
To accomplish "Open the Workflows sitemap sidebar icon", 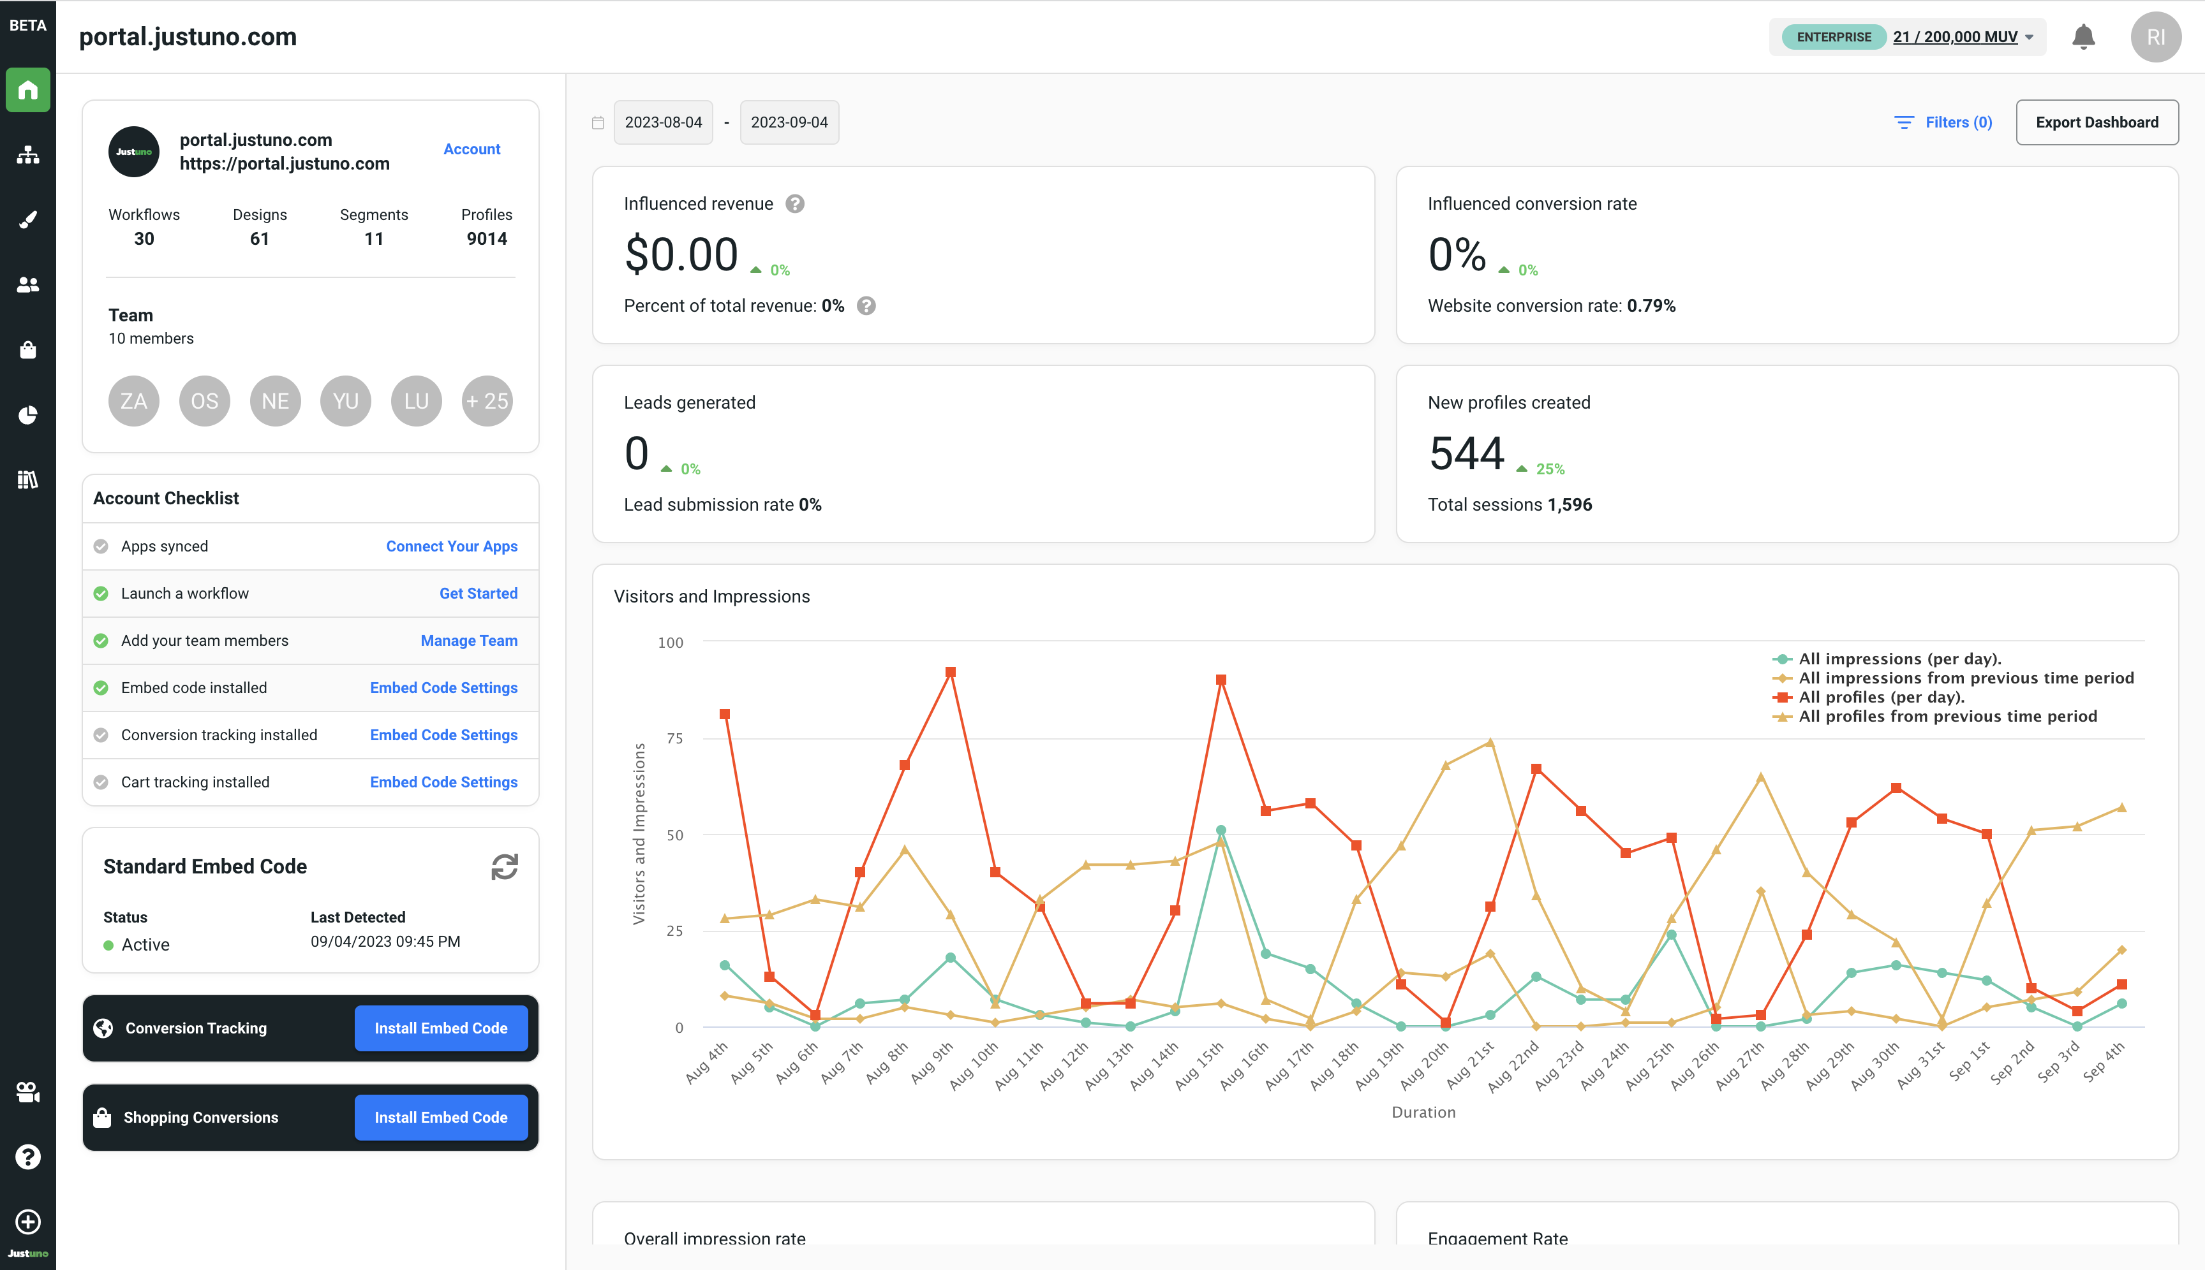I will click(28, 156).
